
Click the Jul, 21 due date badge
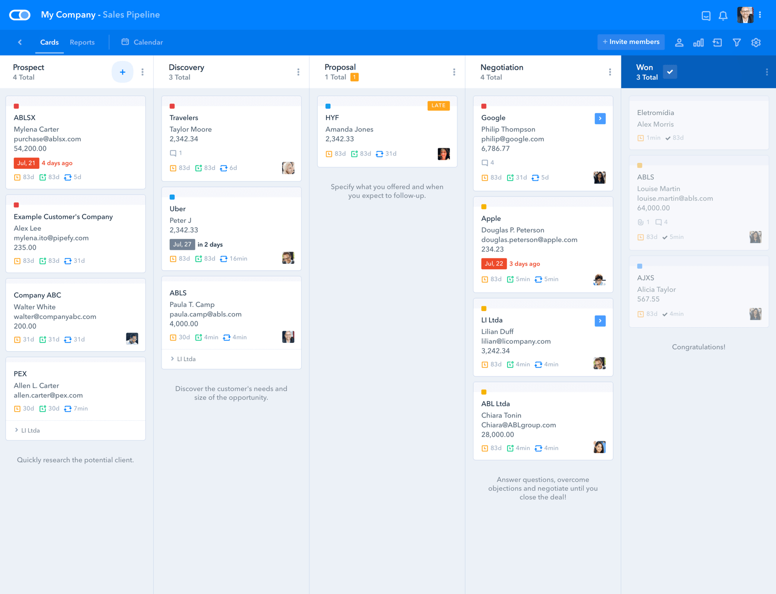pyautogui.click(x=26, y=163)
